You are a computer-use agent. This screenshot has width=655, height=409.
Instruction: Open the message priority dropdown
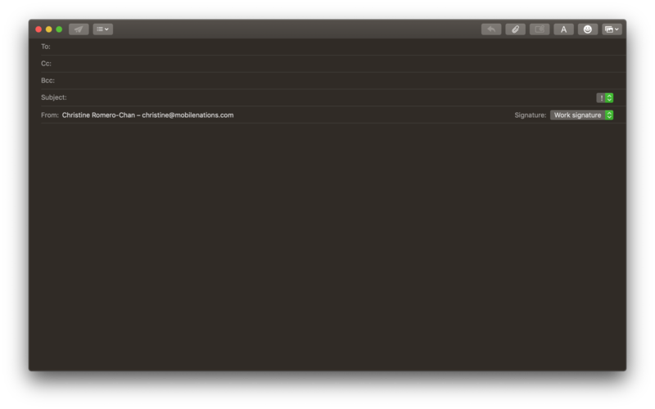coord(605,98)
